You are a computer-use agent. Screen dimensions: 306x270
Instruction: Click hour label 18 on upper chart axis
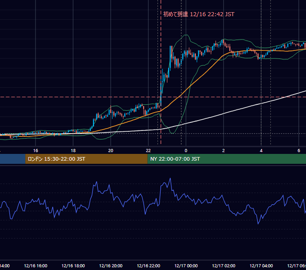(73, 151)
